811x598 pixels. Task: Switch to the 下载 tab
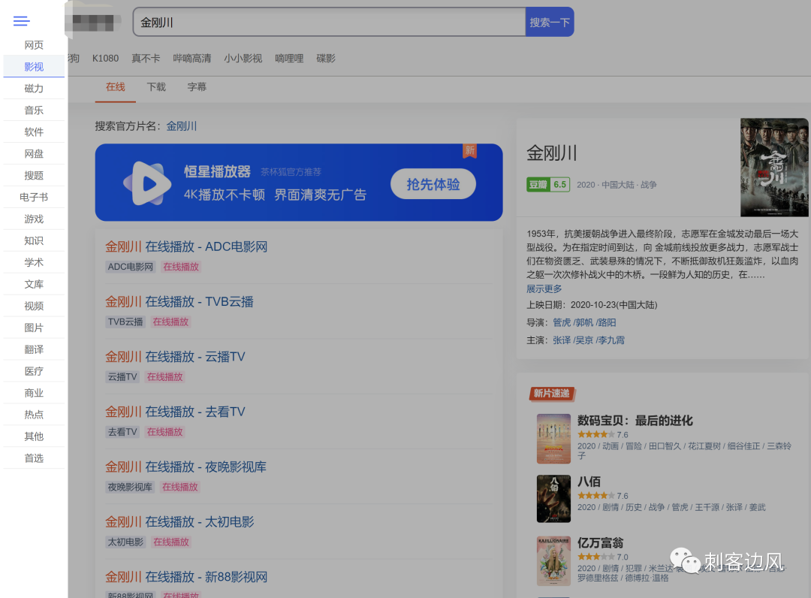pyautogui.click(x=156, y=87)
